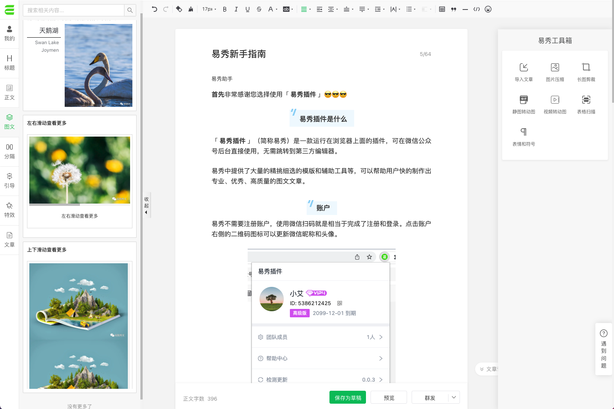Open the 图片压缩 image compression tool
The height and width of the screenshot is (409, 614).
point(555,72)
